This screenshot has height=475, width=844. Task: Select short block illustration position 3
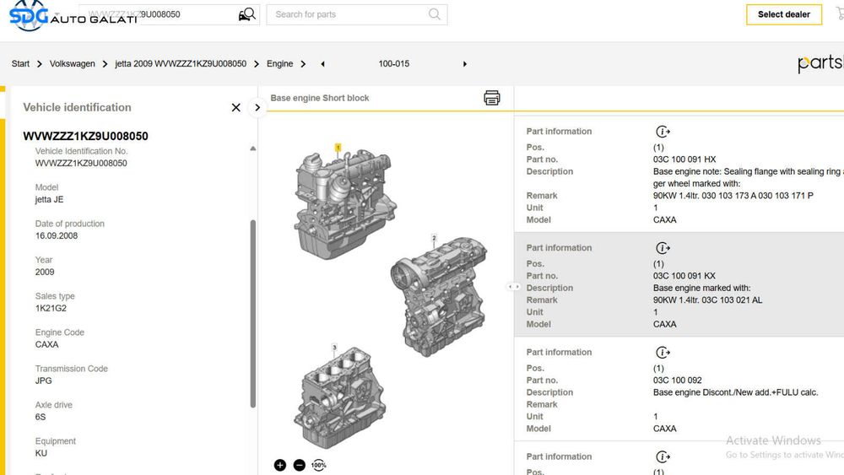tap(339, 398)
